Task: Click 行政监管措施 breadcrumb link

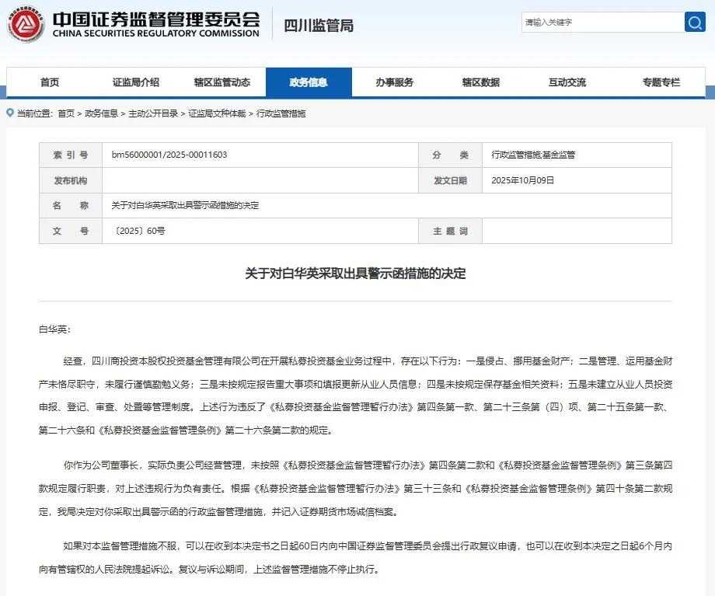Action: pyautogui.click(x=281, y=113)
